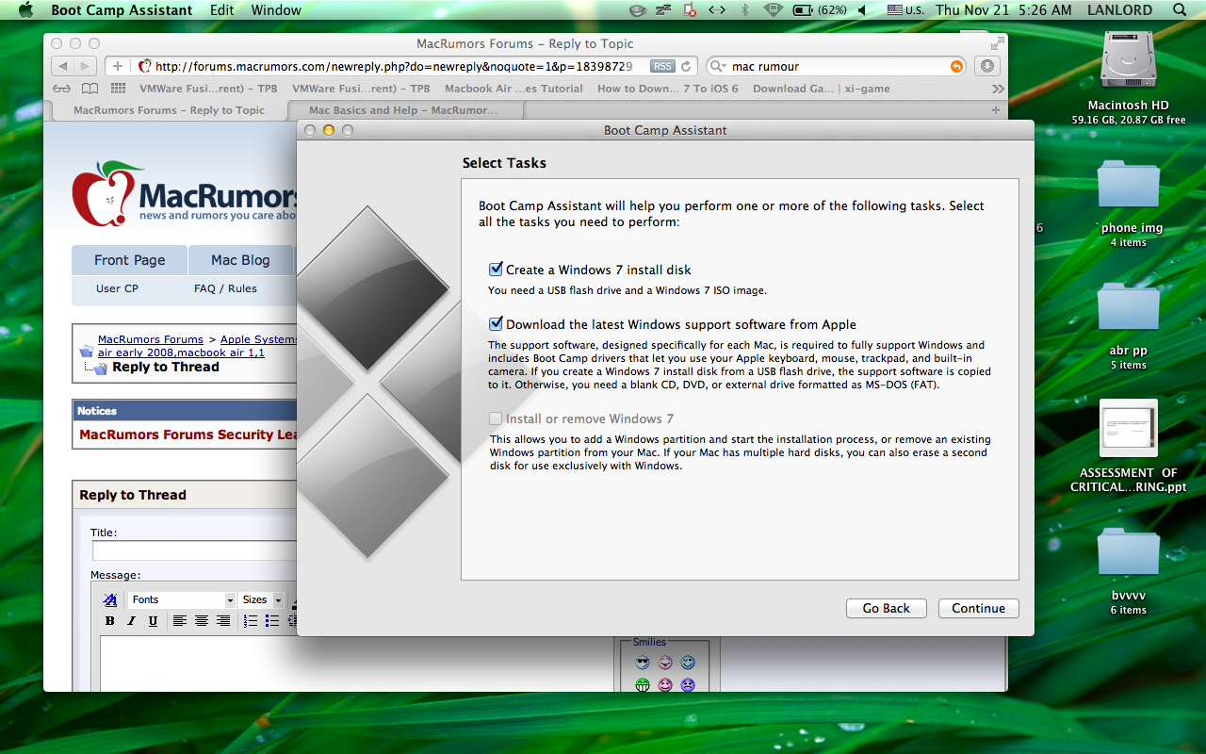Open Safari Downloads button
Screen dimensions: 1206x754
click(x=986, y=66)
